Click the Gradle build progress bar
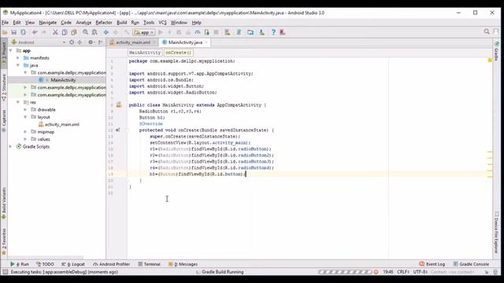 coord(345,272)
